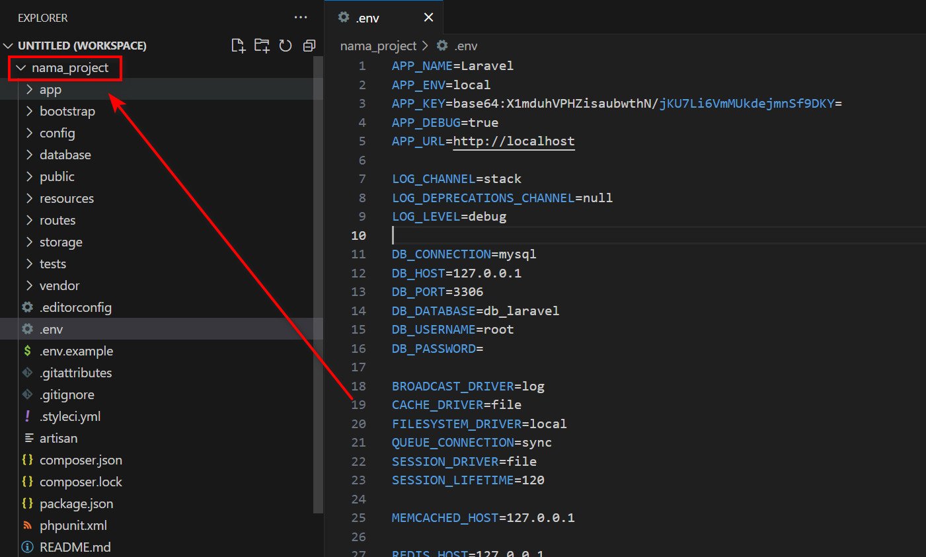Click gear icon on the .env tab
926x557 pixels.
coord(344,17)
